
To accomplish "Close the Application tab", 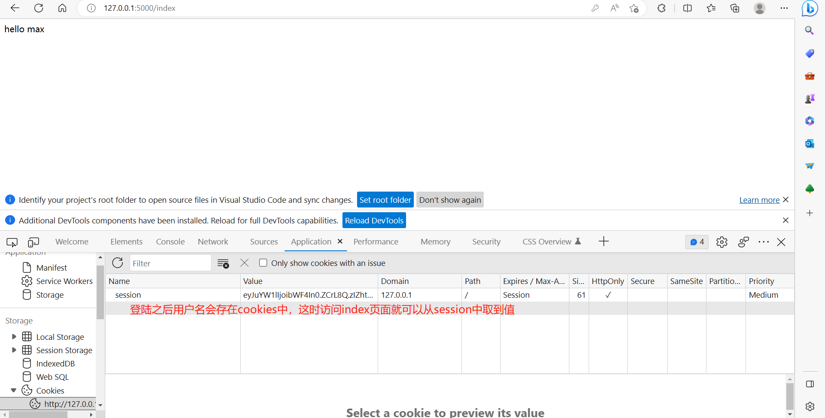I will pos(340,241).
